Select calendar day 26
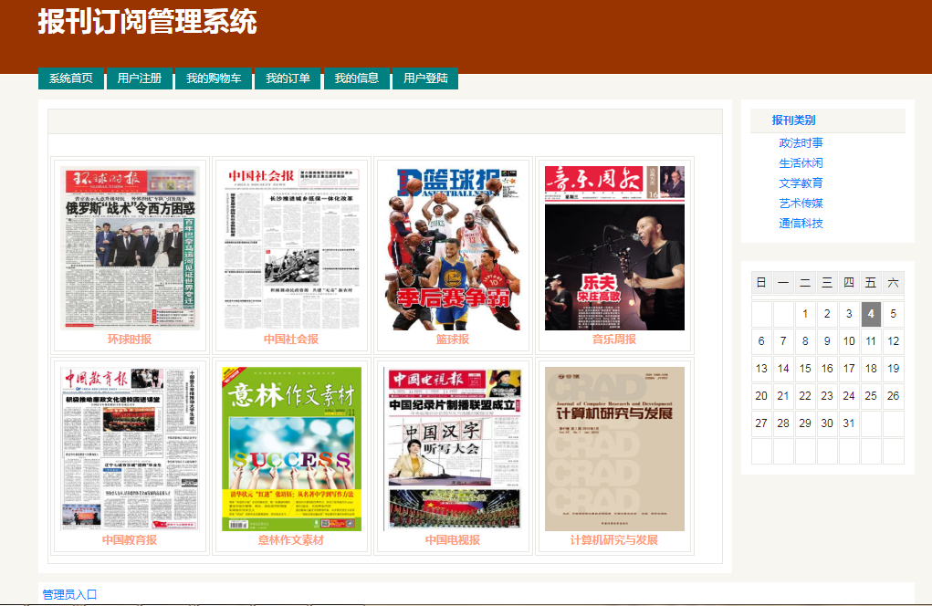Image resolution: width=932 pixels, height=606 pixels. pyautogui.click(x=893, y=396)
